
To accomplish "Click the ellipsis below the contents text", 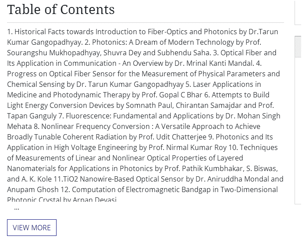I will tap(17, 208).
